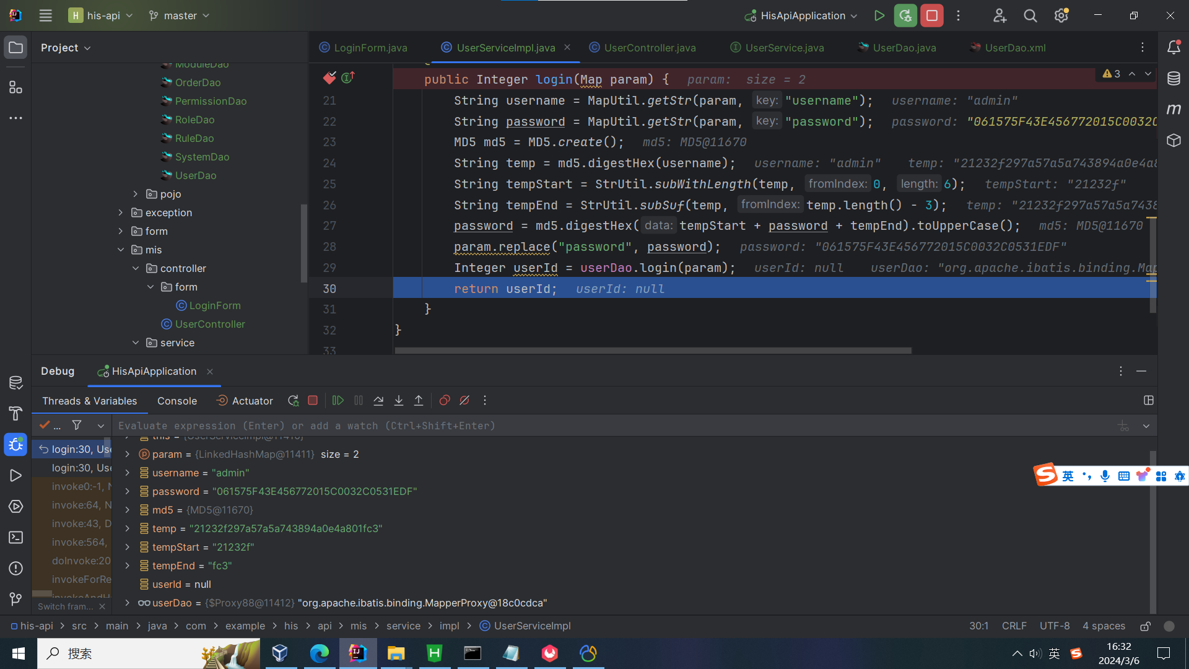Open Structure tool window icon

[15, 87]
